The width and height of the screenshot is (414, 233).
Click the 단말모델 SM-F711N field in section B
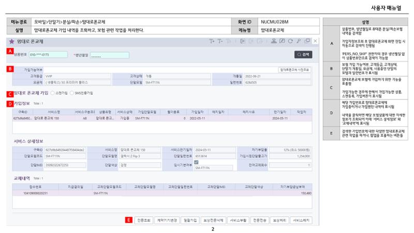click(178, 82)
